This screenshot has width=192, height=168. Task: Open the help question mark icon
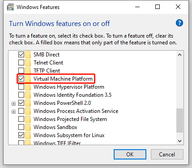tap(179, 23)
